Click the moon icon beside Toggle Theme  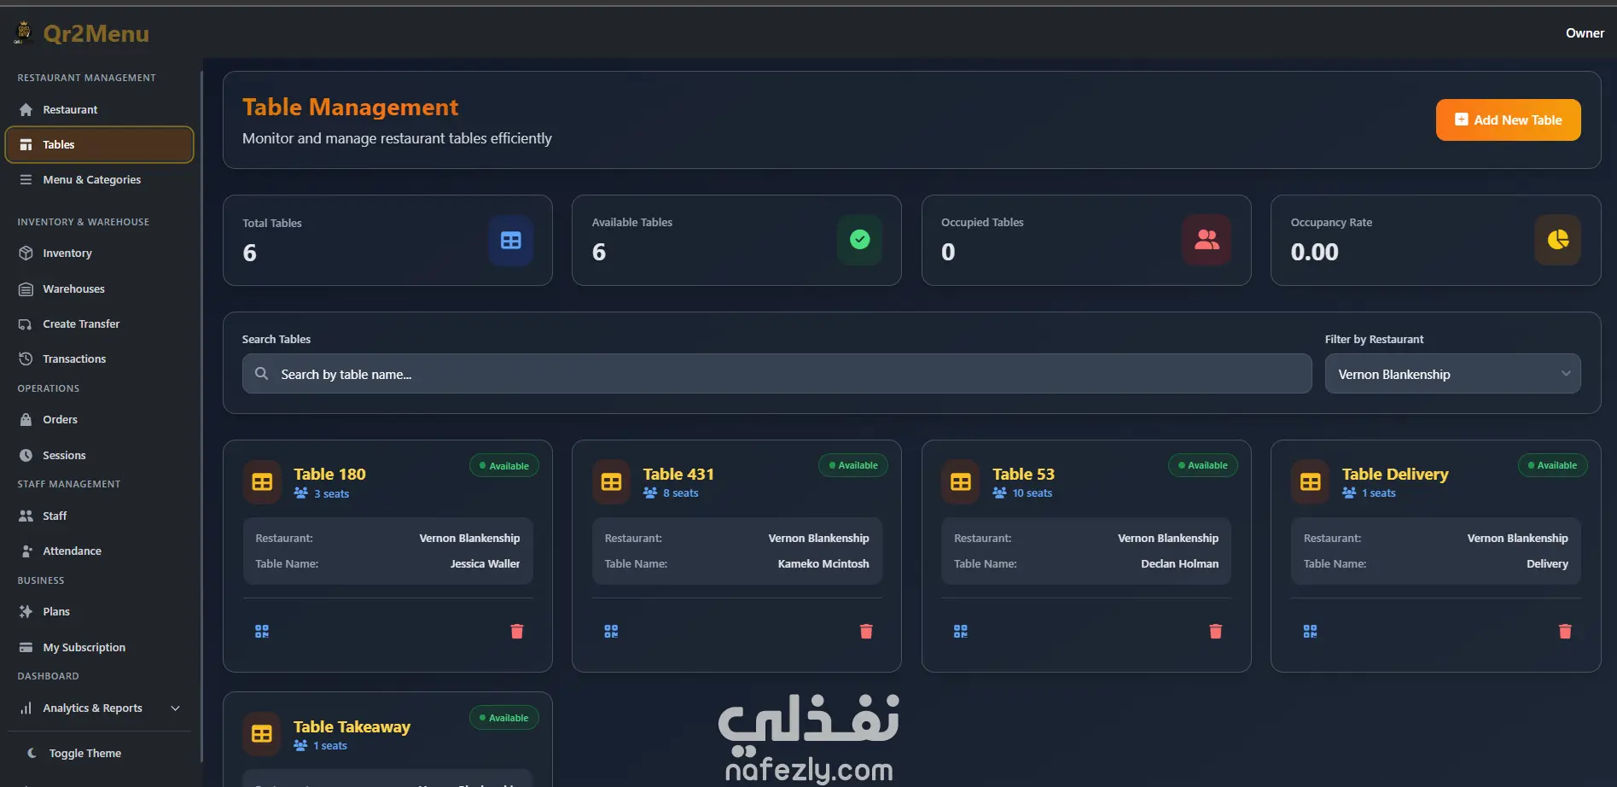[32, 753]
